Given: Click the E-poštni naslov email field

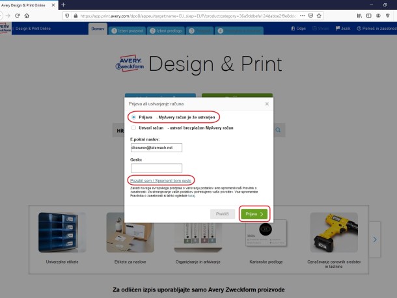Looking at the screenshot, I should coord(156,148).
